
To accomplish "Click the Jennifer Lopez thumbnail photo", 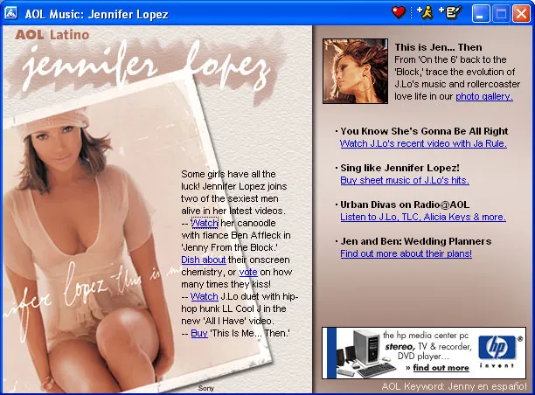I will (355, 71).
